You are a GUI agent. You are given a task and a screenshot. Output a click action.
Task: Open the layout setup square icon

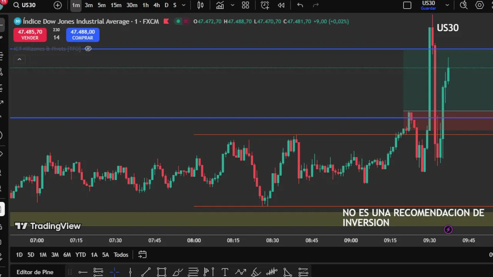[407, 5]
